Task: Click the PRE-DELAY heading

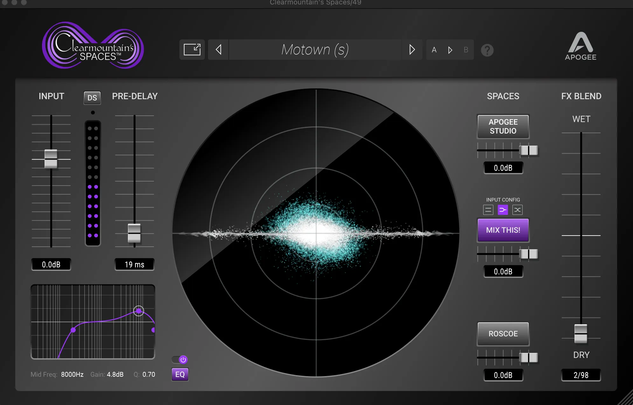Action: pyautogui.click(x=135, y=96)
